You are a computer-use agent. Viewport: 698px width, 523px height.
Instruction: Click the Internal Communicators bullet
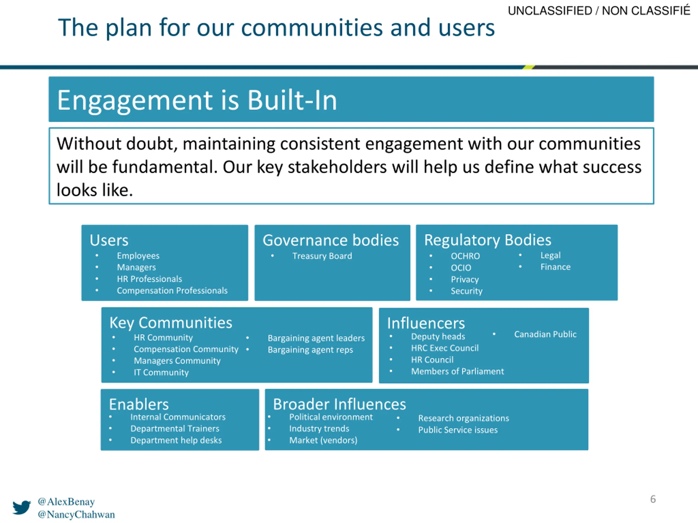pyautogui.click(x=178, y=417)
